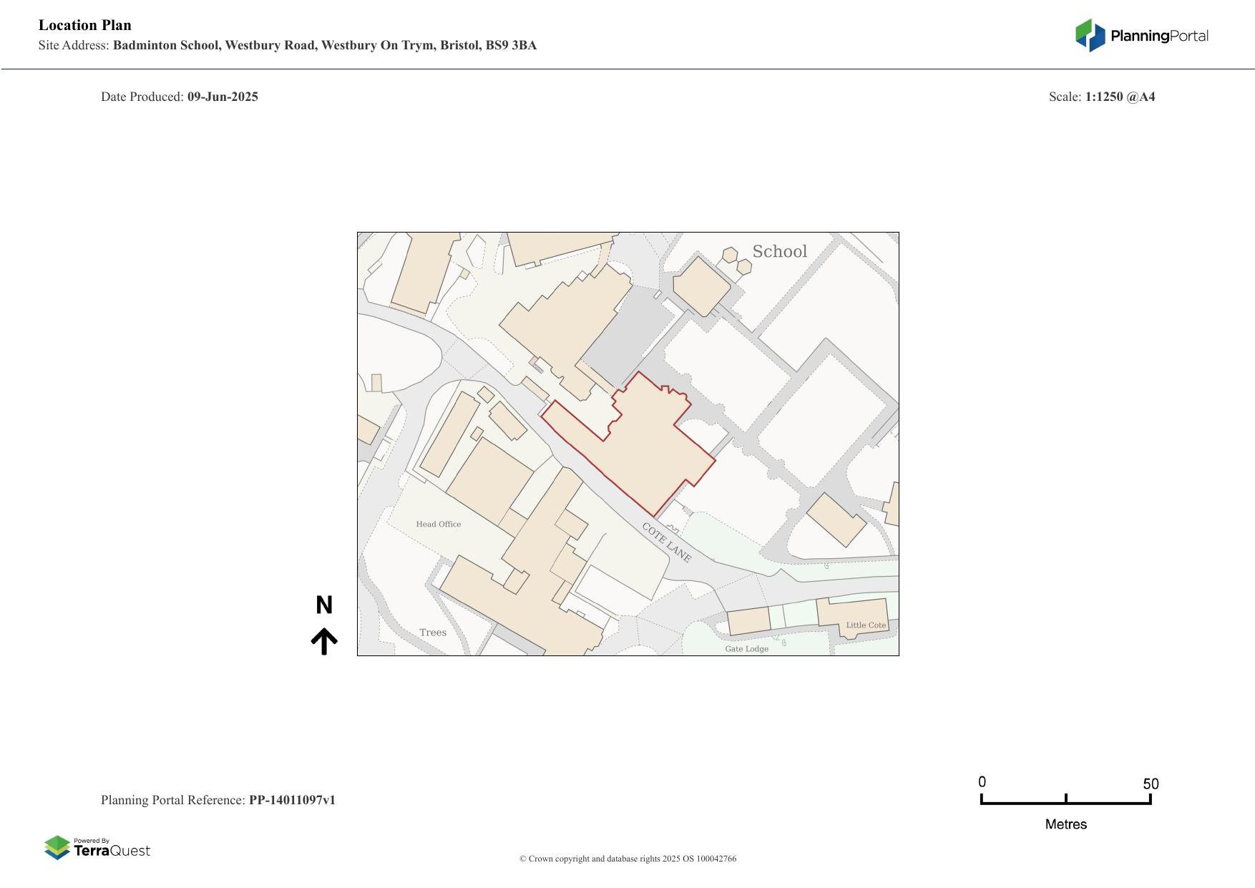1255x888 pixels.
Task: Click the Trees label on the map
Action: tap(433, 633)
